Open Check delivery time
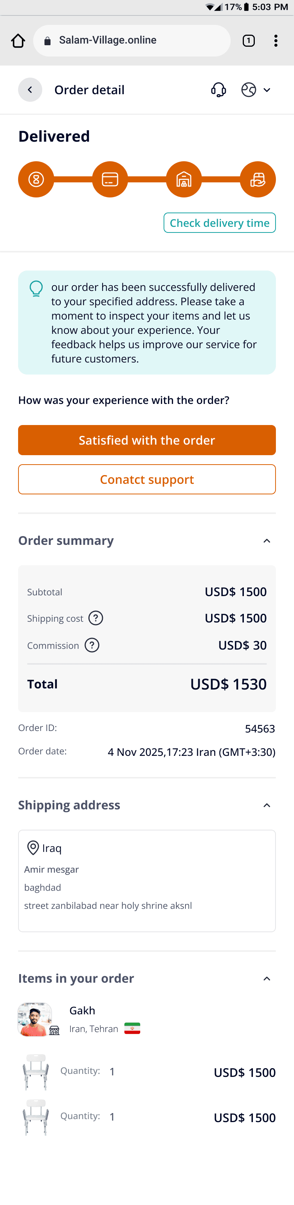294x1205 pixels. (219, 223)
